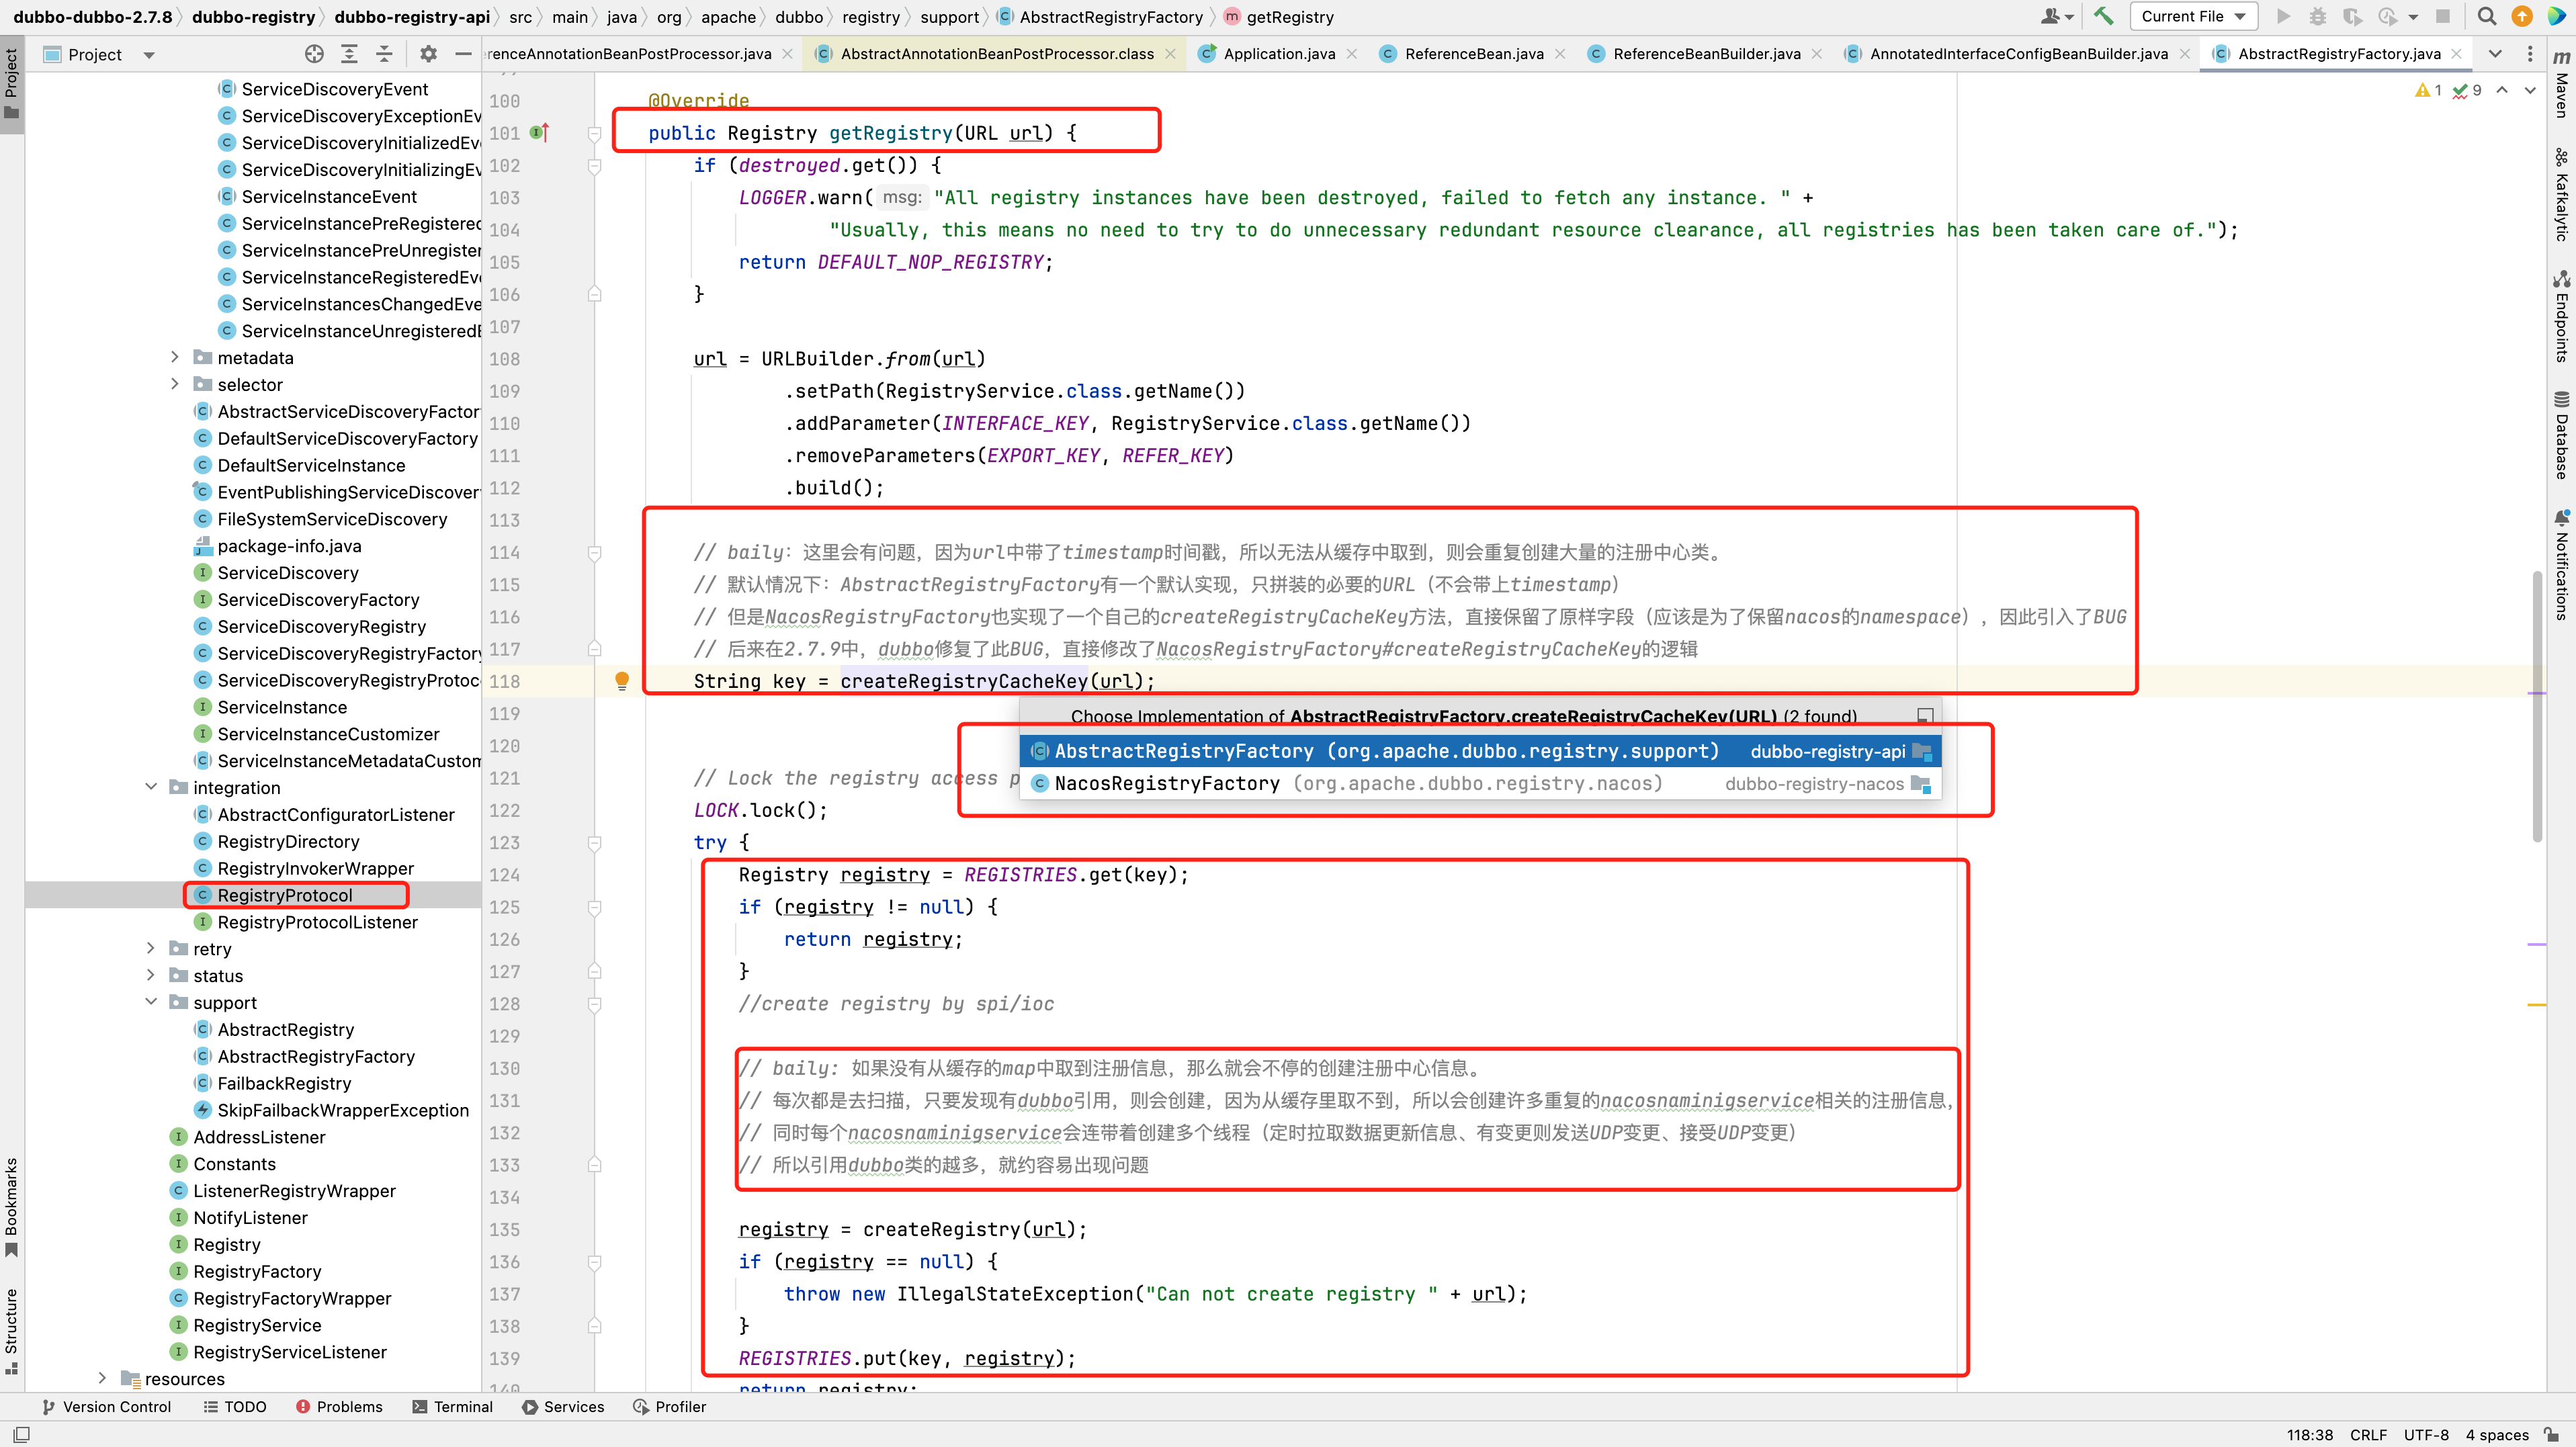Click the Search Everywhere magnifier icon
Screen dimensions: 2576x1447
click(x=2487, y=16)
